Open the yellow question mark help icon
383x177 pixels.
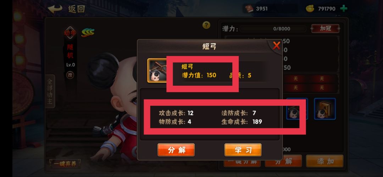click(x=206, y=25)
